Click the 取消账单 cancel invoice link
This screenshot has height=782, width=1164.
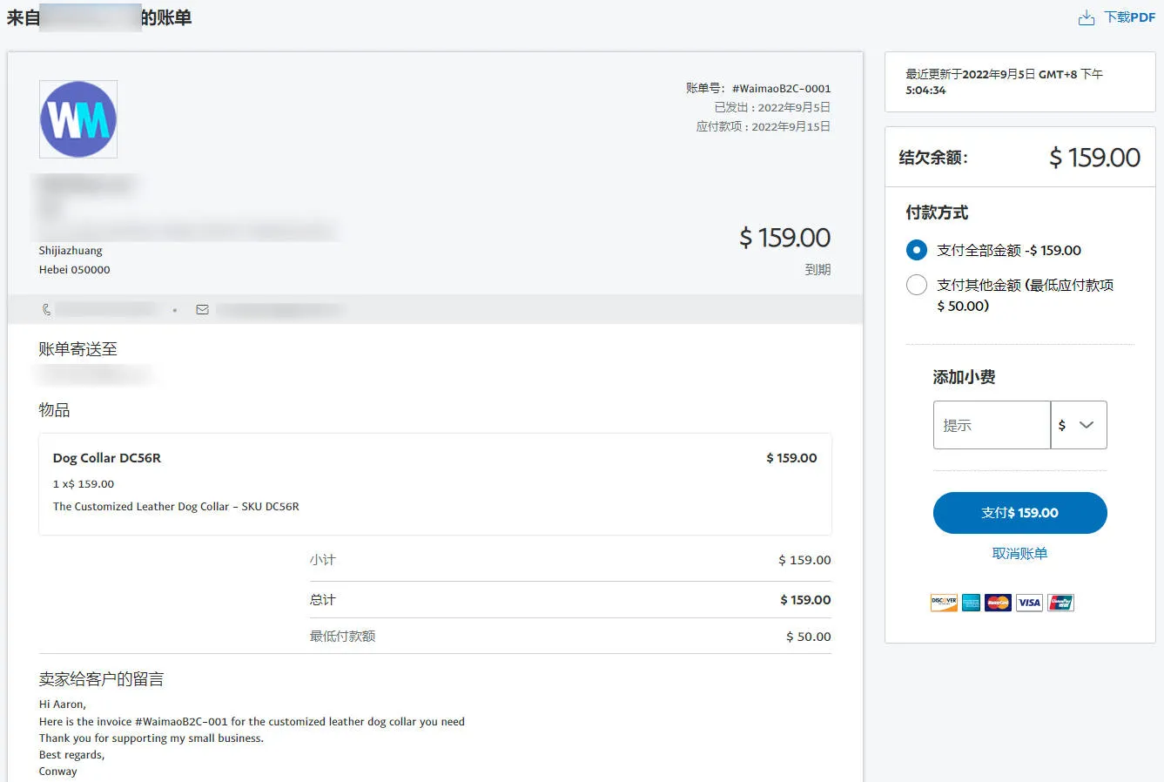(1019, 553)
